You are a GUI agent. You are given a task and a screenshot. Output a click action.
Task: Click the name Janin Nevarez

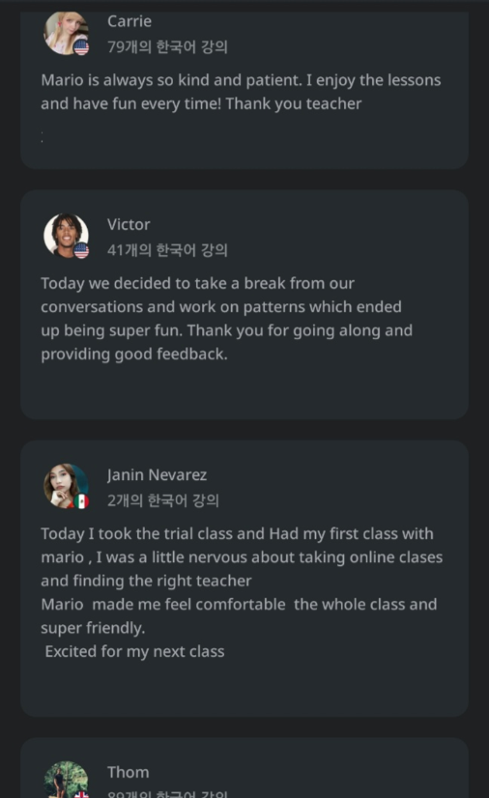(157, 475)
